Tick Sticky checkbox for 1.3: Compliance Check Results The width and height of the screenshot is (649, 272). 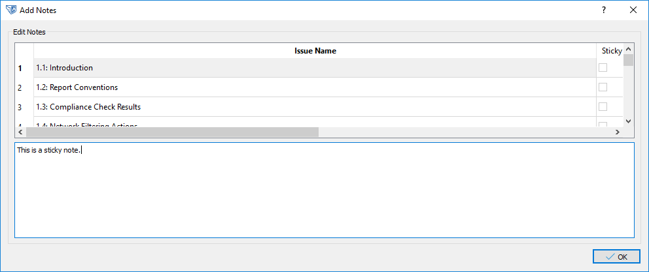point(603,106)
